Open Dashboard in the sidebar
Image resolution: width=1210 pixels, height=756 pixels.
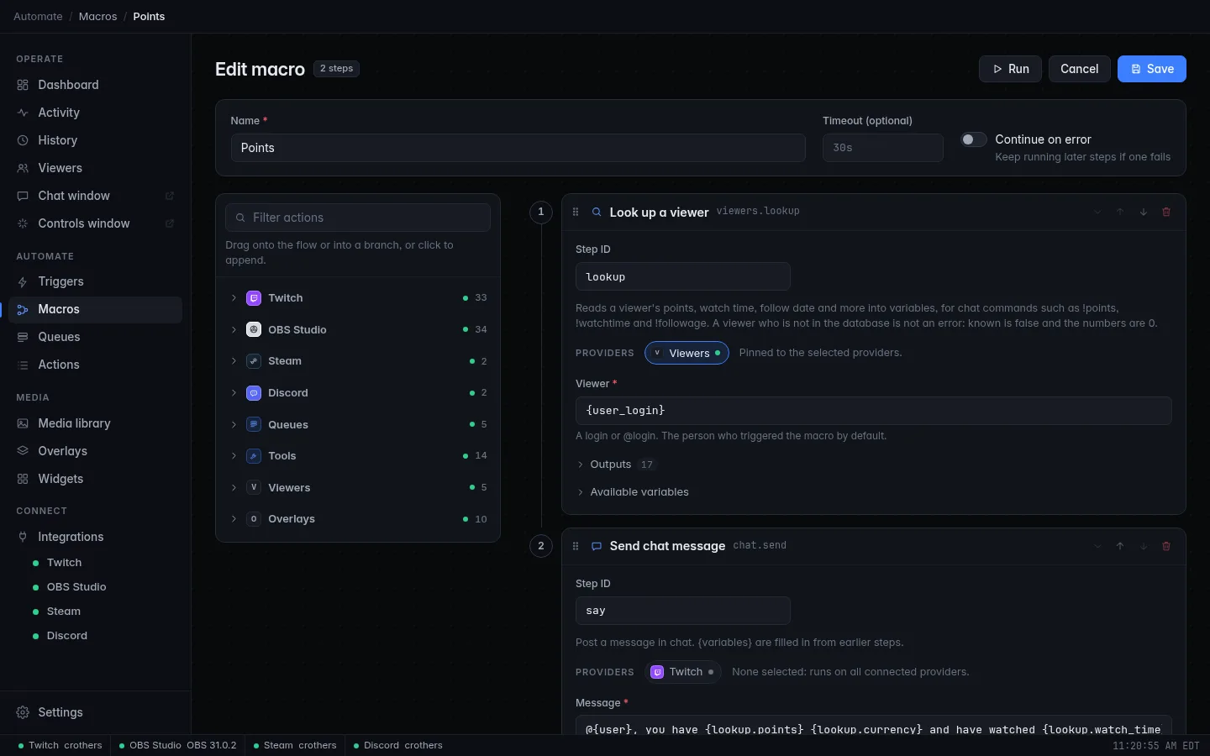tap(95, 85)
